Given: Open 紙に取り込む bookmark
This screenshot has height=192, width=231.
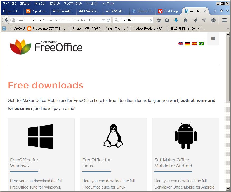Looking at the screenshot, I should coord(114,29).
